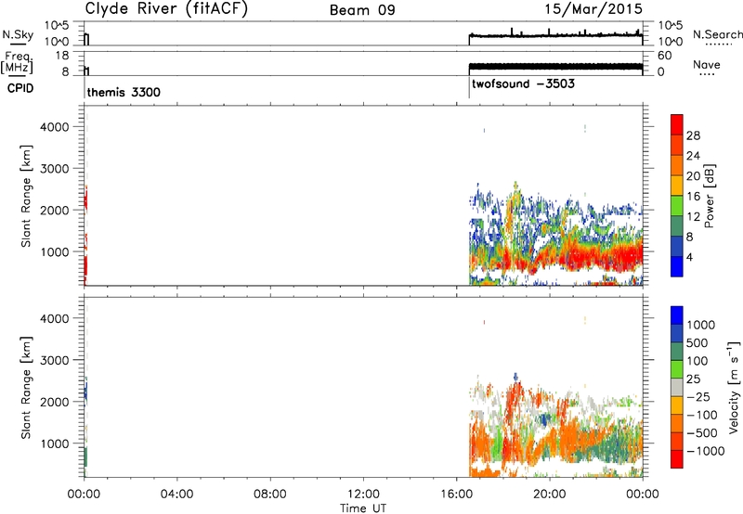
Task: Click 'Slant Range [km]' label of power panel
Action: pyautogui.click(x=26, y=196)
